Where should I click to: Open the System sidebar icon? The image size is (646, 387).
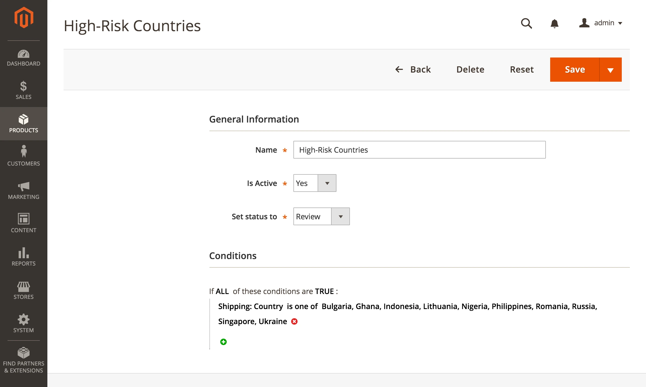point(24,320)
